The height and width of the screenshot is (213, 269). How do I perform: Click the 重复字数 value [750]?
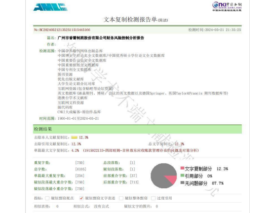pos(80,163)
